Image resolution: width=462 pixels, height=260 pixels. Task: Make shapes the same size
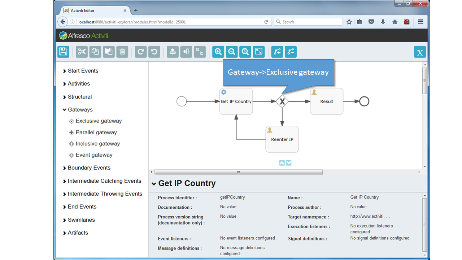click(x=200, y=52)
